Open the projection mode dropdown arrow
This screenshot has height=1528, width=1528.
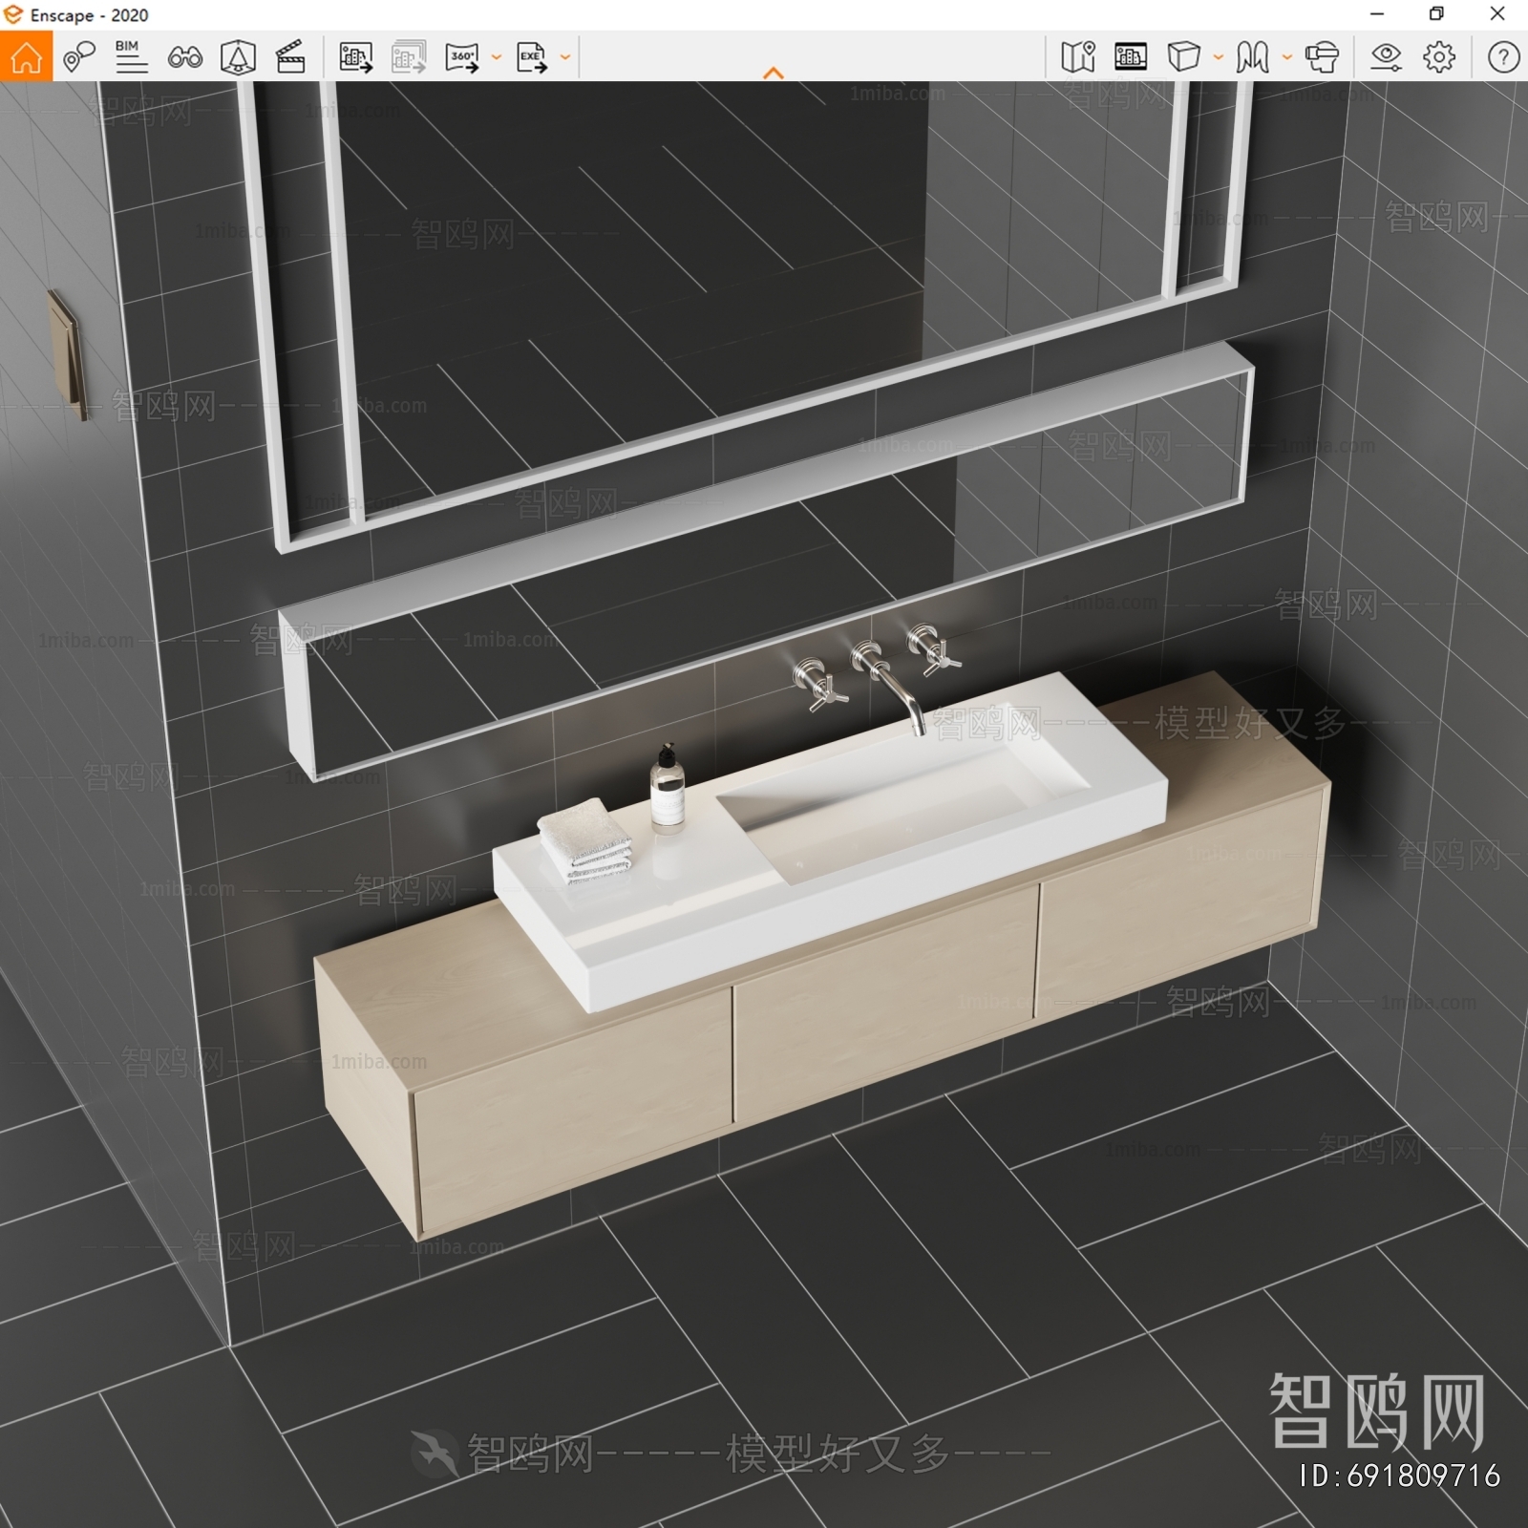pyautogui.click(x=1219, y=57)
